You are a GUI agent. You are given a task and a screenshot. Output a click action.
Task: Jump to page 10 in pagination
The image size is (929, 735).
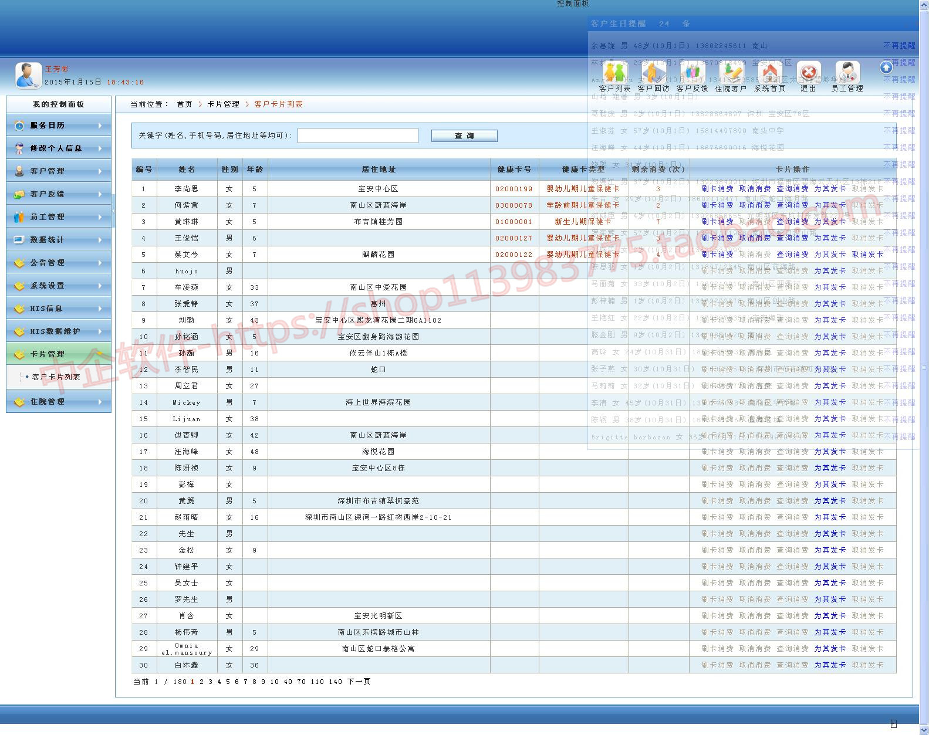275,682
